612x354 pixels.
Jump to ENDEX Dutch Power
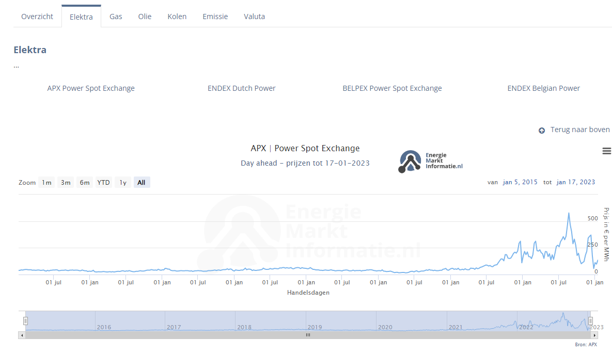[242, 89]
